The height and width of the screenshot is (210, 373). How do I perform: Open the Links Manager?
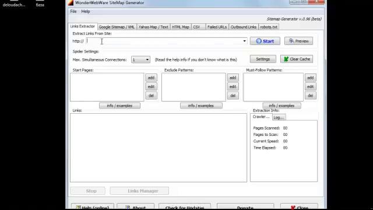[x=139, y=191]
